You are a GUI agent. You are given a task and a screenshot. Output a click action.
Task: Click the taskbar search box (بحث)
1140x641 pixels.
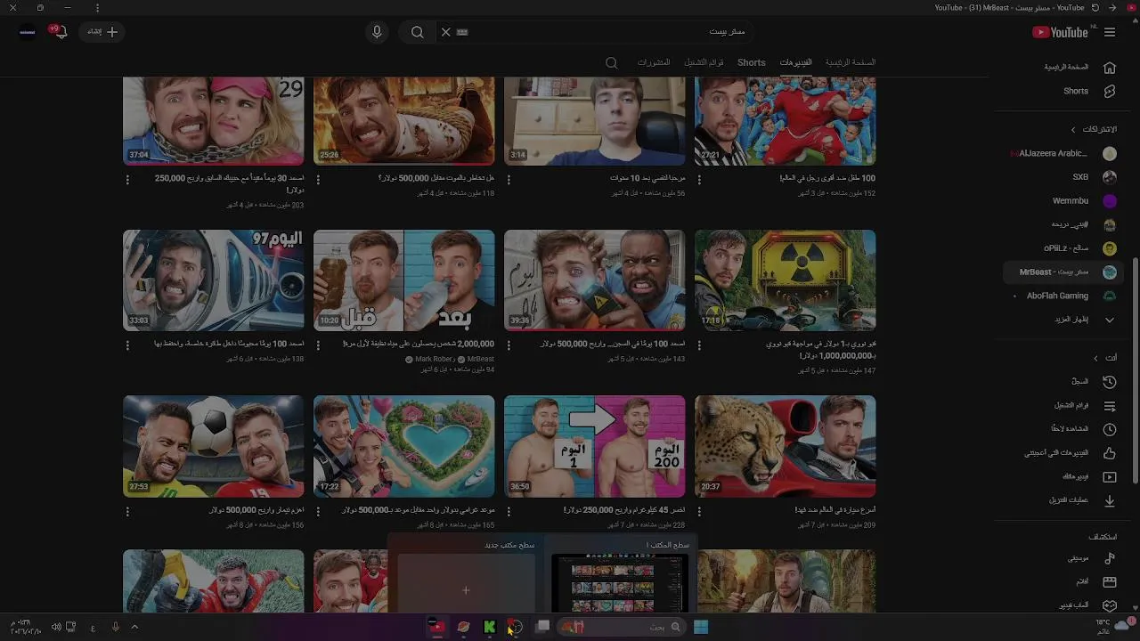click(x=621, y=627)
